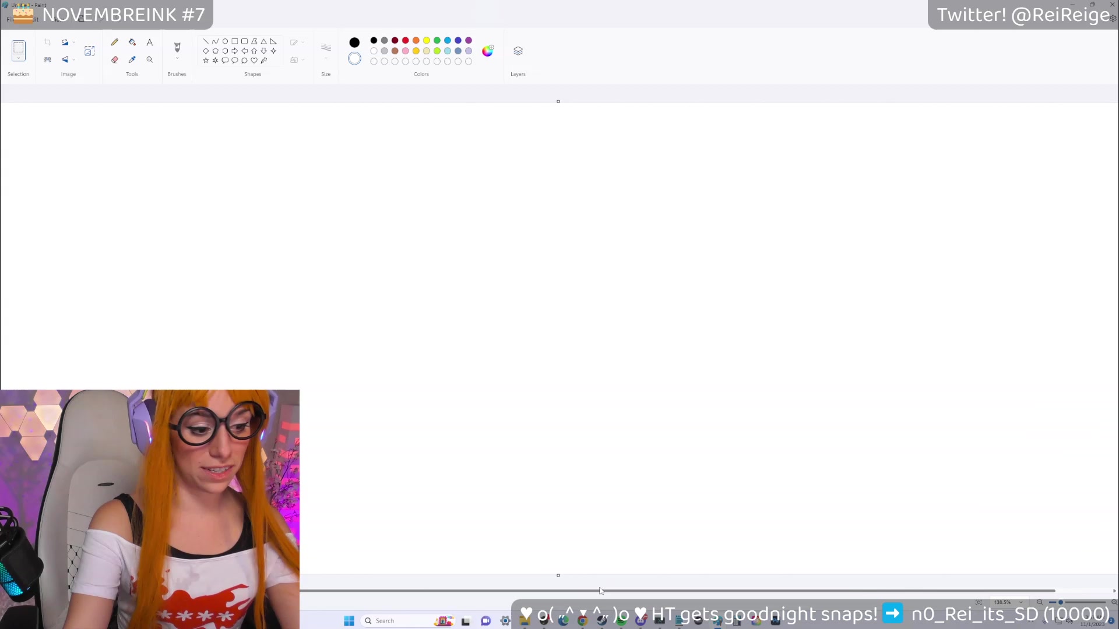Image resolution: width=1119 pixels, height=629 pixels.
Task: Choose the Diamond shape
Action: click(206, 51)
